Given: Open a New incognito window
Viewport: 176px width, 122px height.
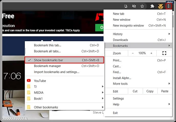Looking at the screenshot, I should (x=138, y=25).
